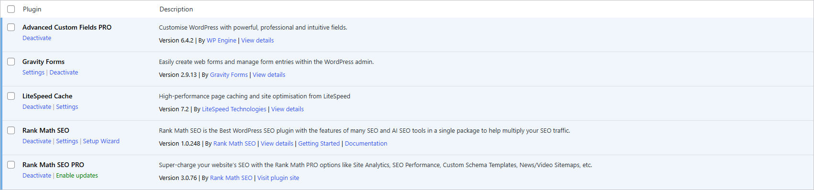Enable updates for Rank Math SEO PRO
Screen dimensions: 814x190
click(x=77, y=176)
